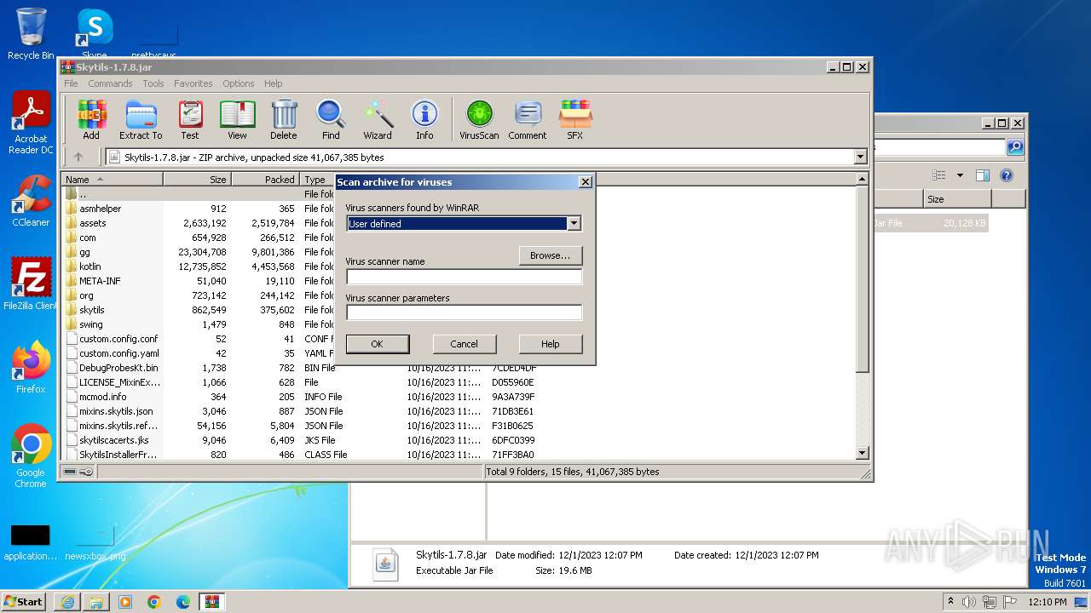
Task: Open the File menu
Action: tap(71, 83)
